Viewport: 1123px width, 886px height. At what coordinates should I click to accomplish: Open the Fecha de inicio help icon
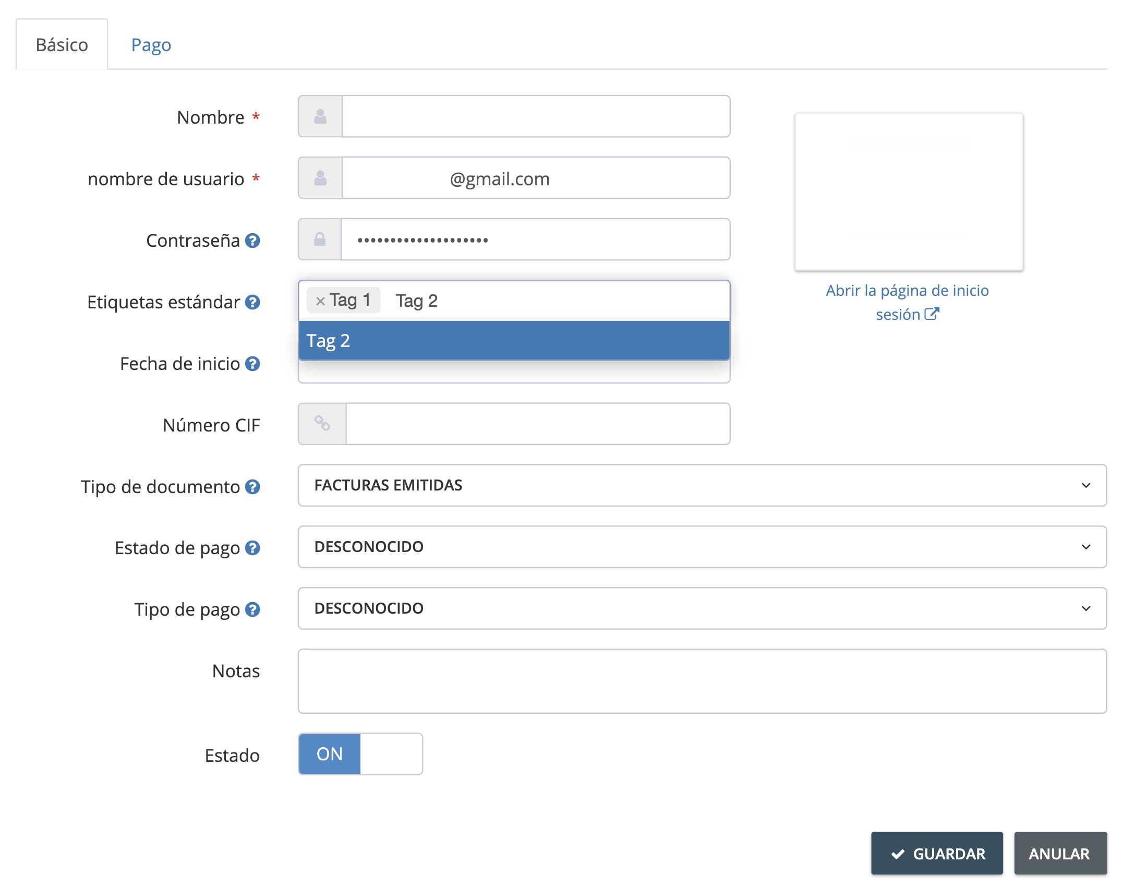tap(252, 364)
